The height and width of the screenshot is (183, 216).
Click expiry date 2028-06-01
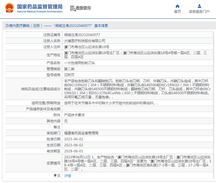(x=74, y=151)
